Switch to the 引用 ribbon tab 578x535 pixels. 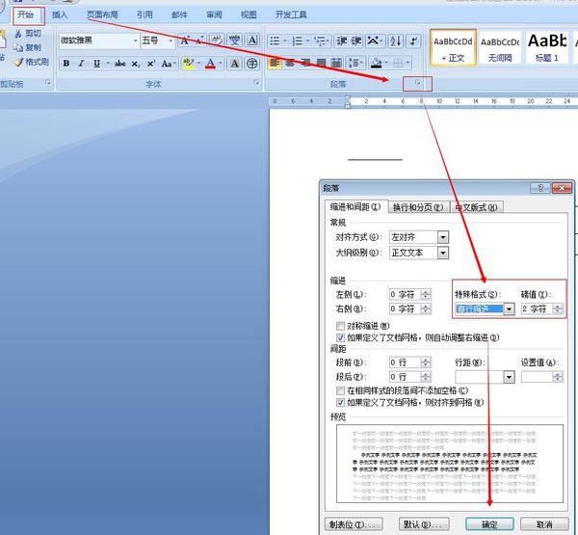pos(144,14)
